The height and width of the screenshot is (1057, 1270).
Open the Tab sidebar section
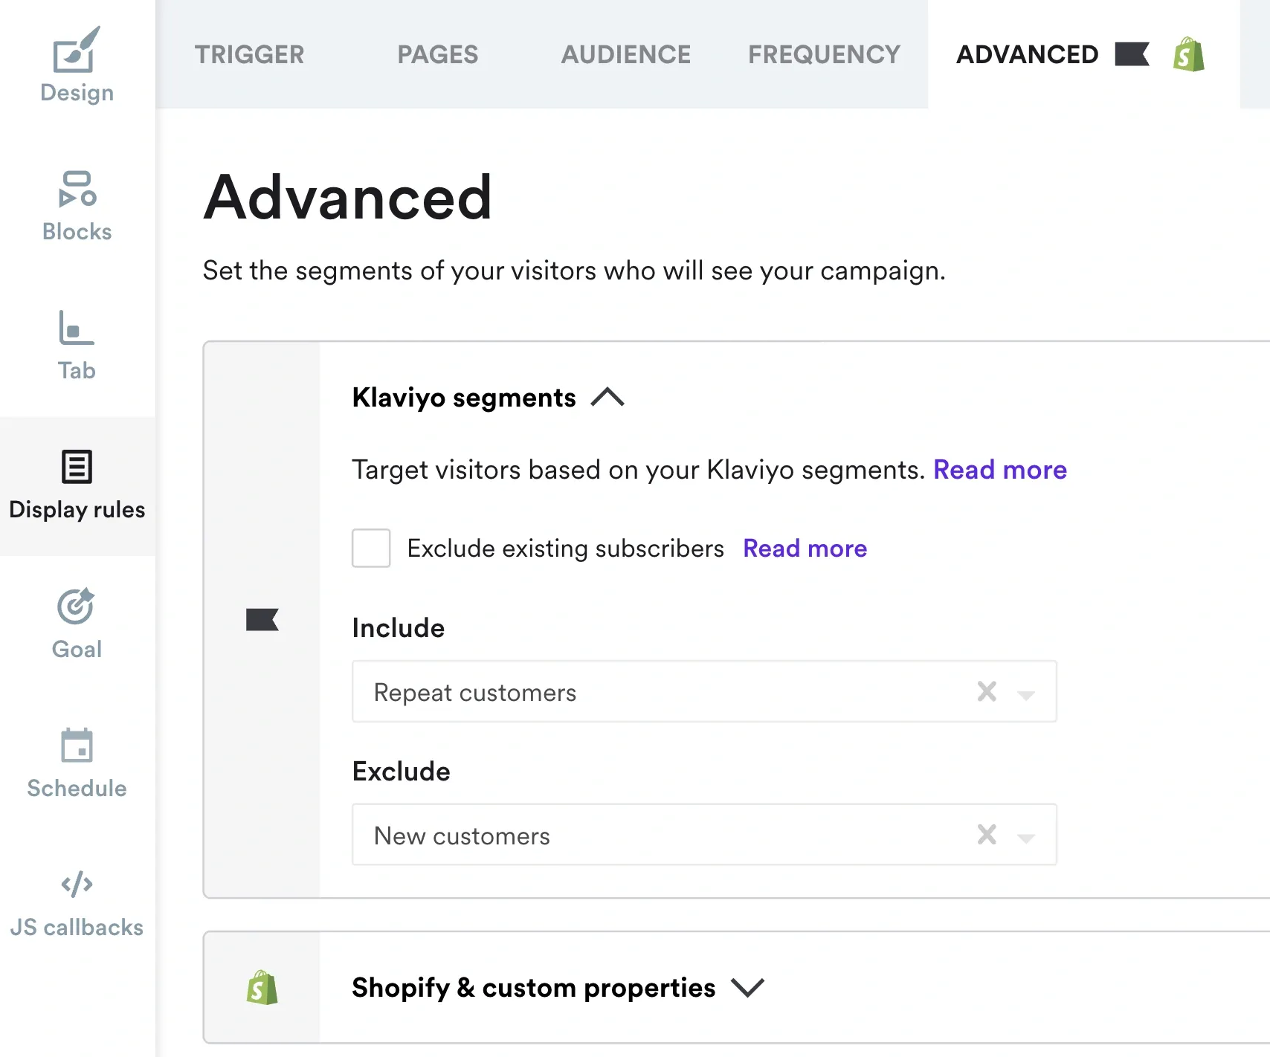77,345
